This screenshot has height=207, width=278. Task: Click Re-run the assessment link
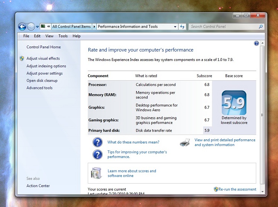click(237, 189)
